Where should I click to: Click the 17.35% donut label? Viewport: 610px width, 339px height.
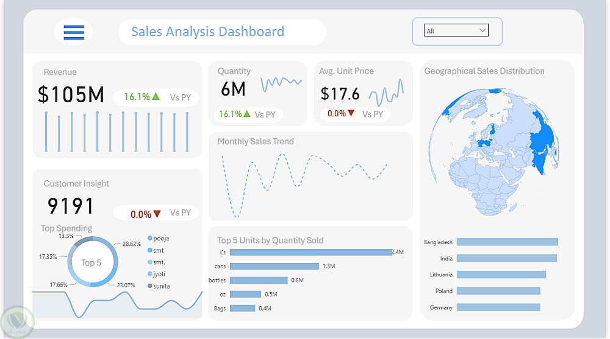click(48, 257)
